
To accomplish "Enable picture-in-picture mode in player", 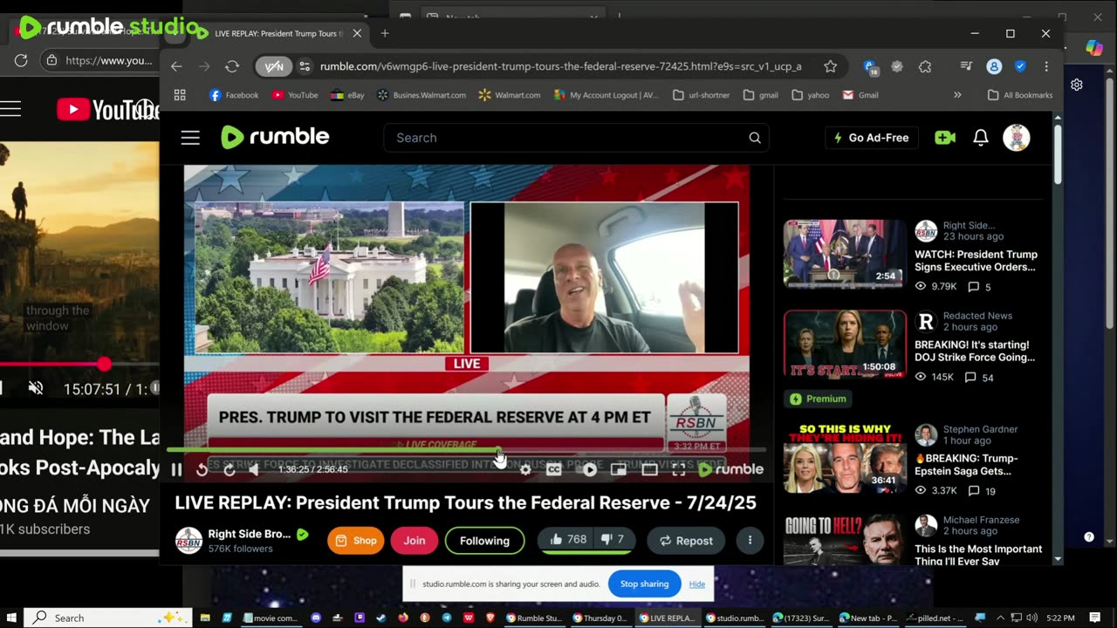I will pyautogui.click(x=619, y=469).
